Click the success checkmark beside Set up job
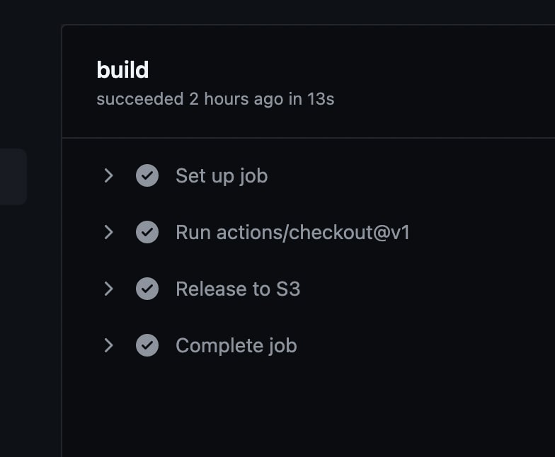 [147, 175]
